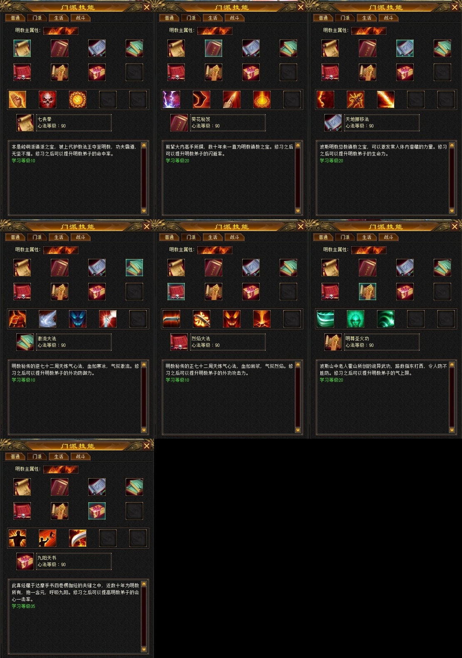The height and width of the screenshot is (658, 462).
Task: Choose the blue demon face skill icon
Action: [x=77, y=319]
